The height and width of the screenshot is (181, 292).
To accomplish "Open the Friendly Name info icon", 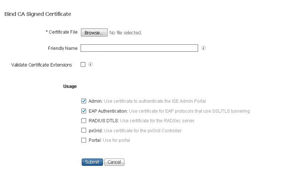I will (x=204, y=48).
